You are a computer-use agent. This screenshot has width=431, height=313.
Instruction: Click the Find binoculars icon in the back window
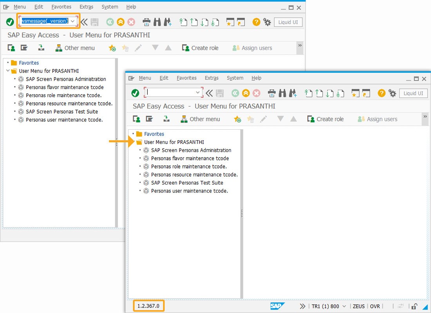click(157, 22)
